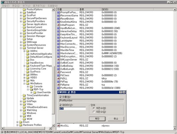Click the Session Manager folder icon
The height and width of the screenshot is (134, 177).
pyautogui.click(x=24, y=36)
